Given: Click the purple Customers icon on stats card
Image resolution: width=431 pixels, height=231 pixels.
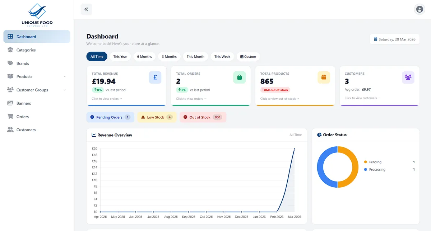Looking at the screenshot, I should click(x=408, y=77).
